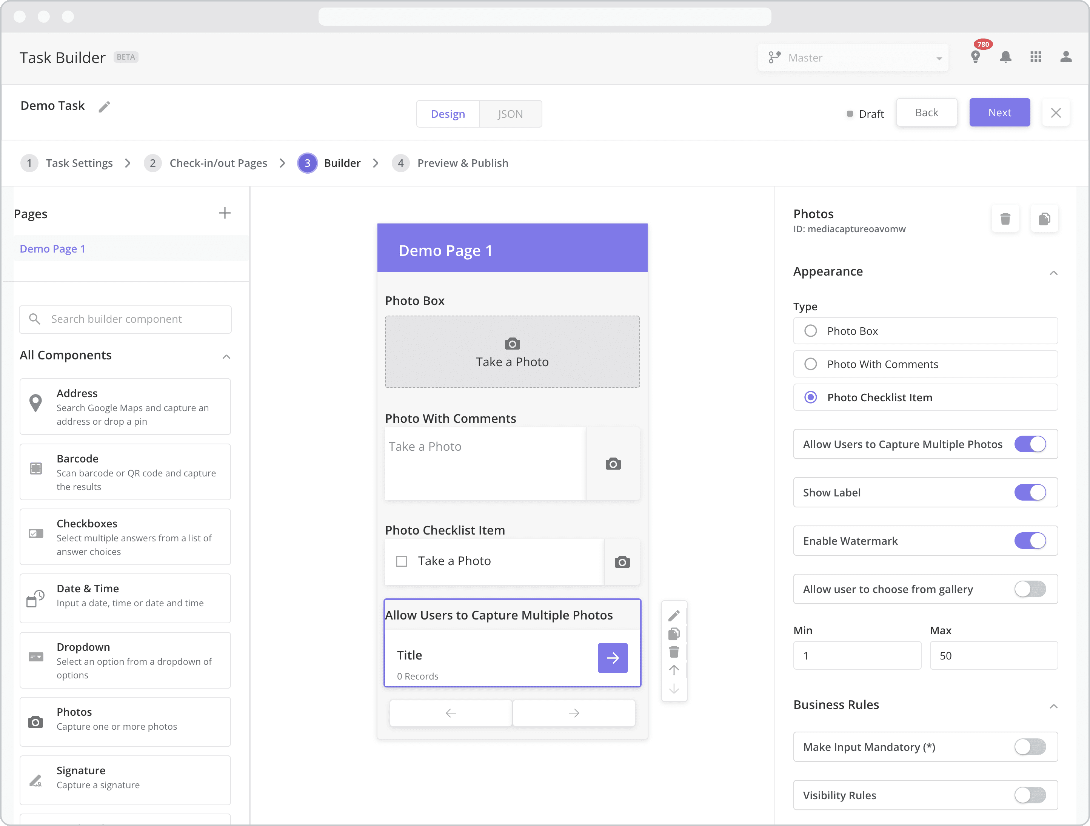Click the Date & Time component icon

click(x=35, y=598)
